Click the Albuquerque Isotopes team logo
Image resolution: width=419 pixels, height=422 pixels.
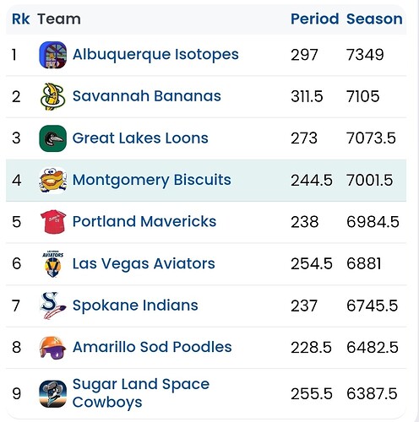click(52, 55)
